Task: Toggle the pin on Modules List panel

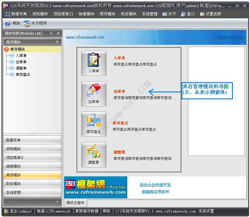Action: [x=51, y=33]
